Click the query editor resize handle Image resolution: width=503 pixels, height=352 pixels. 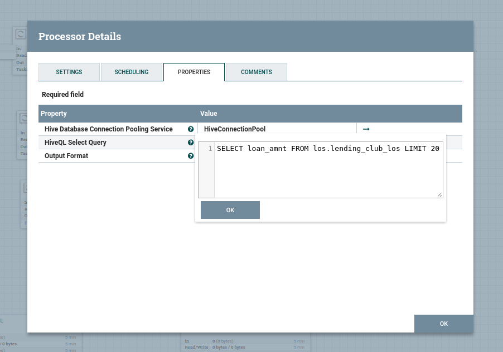click(440, 194)
